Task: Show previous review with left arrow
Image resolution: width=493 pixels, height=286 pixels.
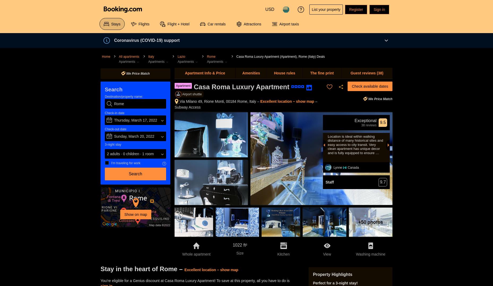Action: point(324,145)
